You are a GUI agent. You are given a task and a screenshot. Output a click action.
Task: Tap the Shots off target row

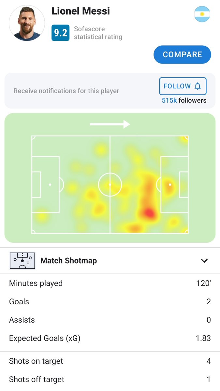(x=110, y=380)
